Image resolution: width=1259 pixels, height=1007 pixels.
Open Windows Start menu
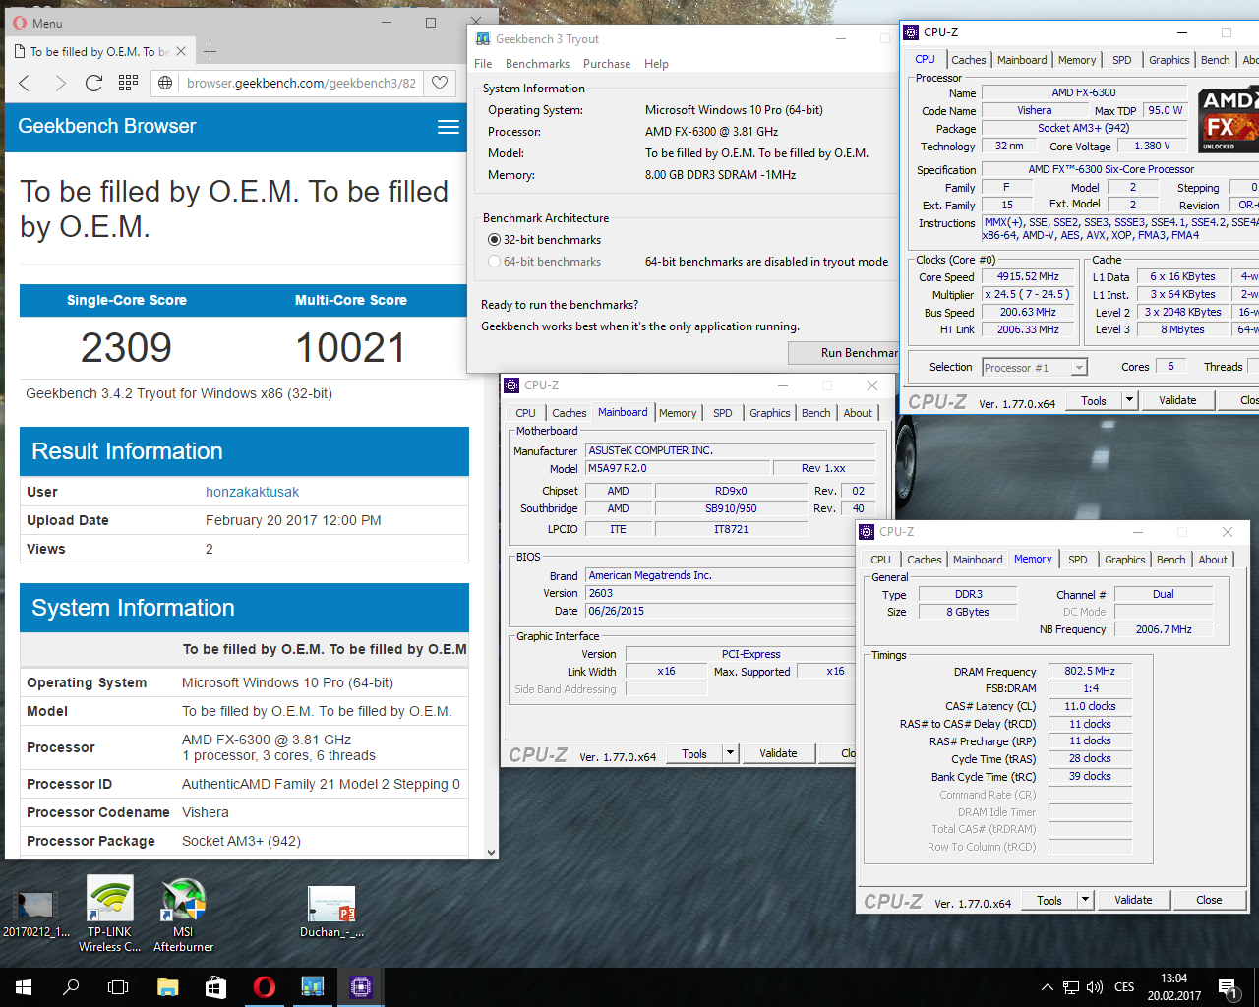24,987
